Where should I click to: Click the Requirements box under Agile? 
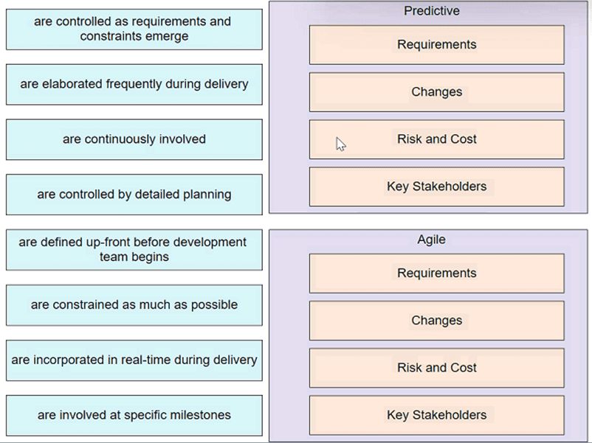pyautogui.click(x=436, y=273)
